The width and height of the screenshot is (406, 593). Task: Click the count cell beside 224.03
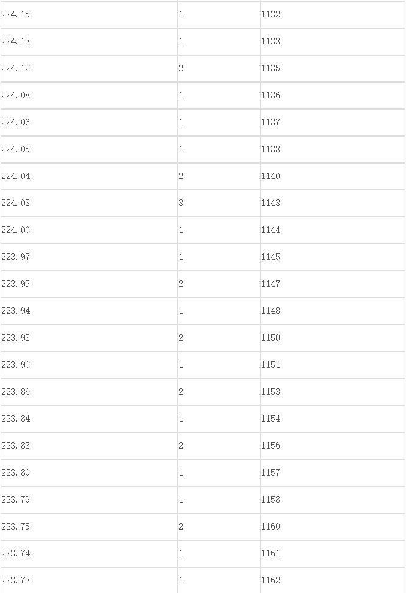[x=219, y=203]
